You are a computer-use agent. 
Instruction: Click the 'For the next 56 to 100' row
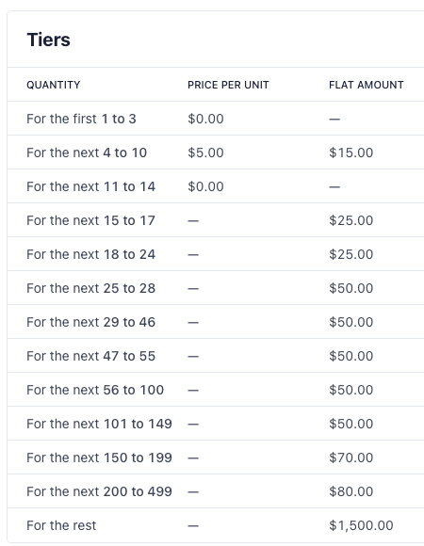(216, 390)
